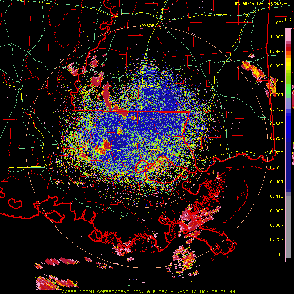Image resolution: width=294 pixels, height=294 pixels.
Task: Click the TH threshold label
Action: (281, 254)
